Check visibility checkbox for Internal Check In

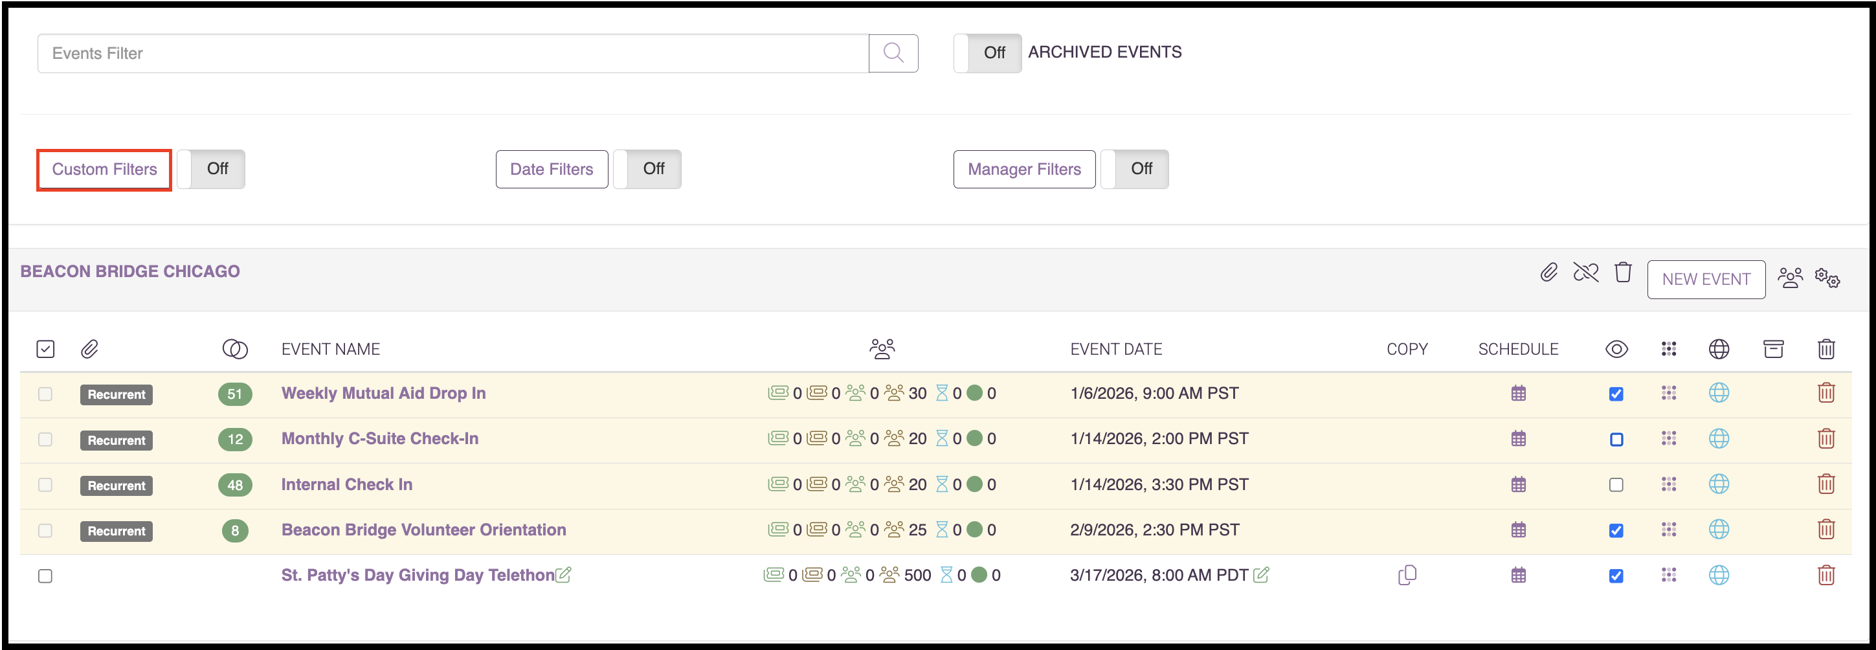click(1615, 484)
